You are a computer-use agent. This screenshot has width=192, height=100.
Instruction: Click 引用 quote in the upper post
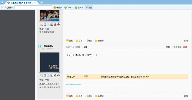79,41
